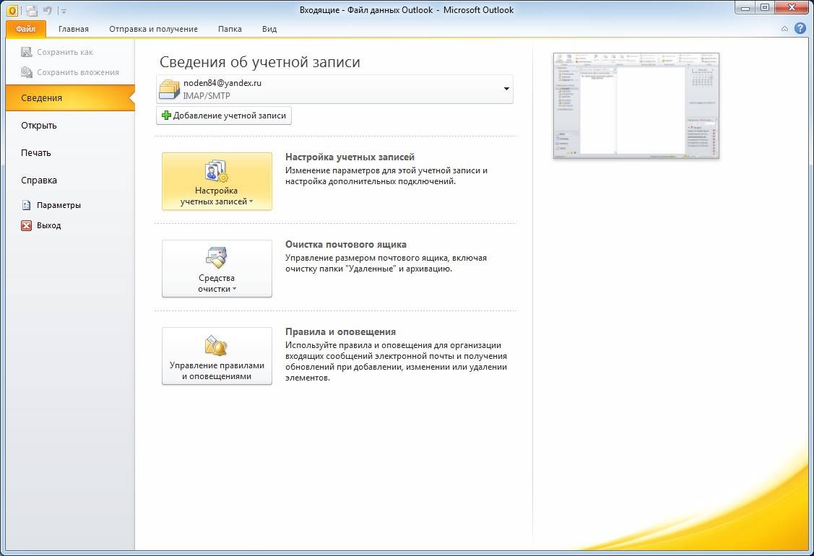Select the Вид ribbon tab
The image size is (814, 556).
(x=269, y=29)
